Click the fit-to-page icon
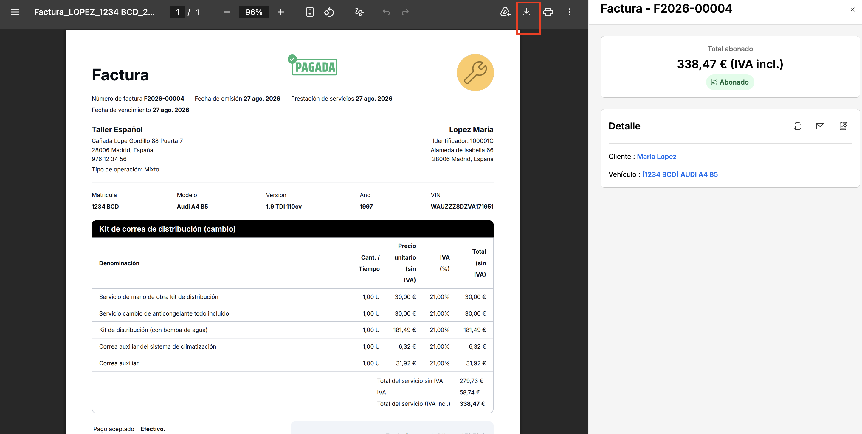 [310, 12]
